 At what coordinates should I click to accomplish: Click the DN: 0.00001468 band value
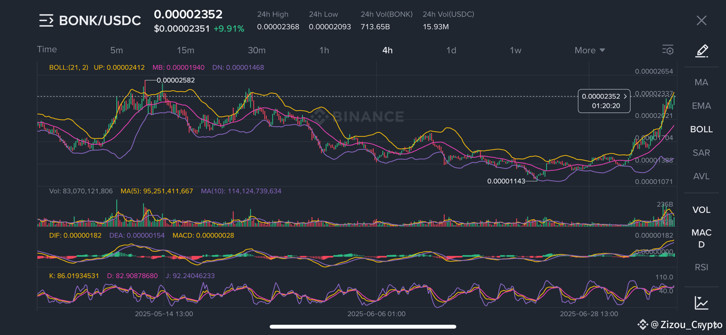[x=238, y=68]
